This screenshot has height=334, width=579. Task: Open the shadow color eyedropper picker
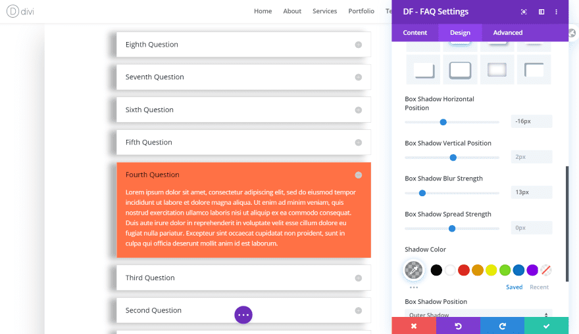coord(414,270)
